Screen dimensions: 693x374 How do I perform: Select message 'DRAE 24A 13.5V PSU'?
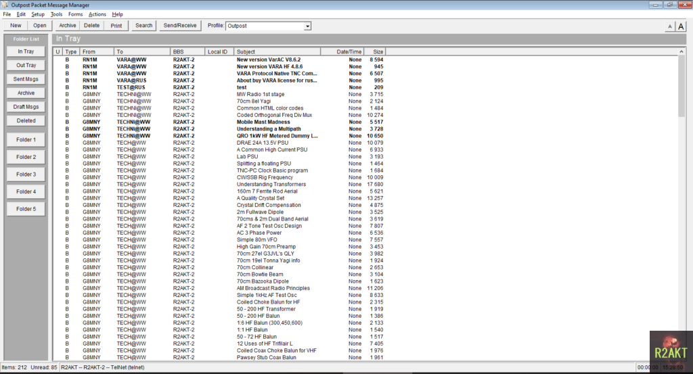click(x=220, y=143)
